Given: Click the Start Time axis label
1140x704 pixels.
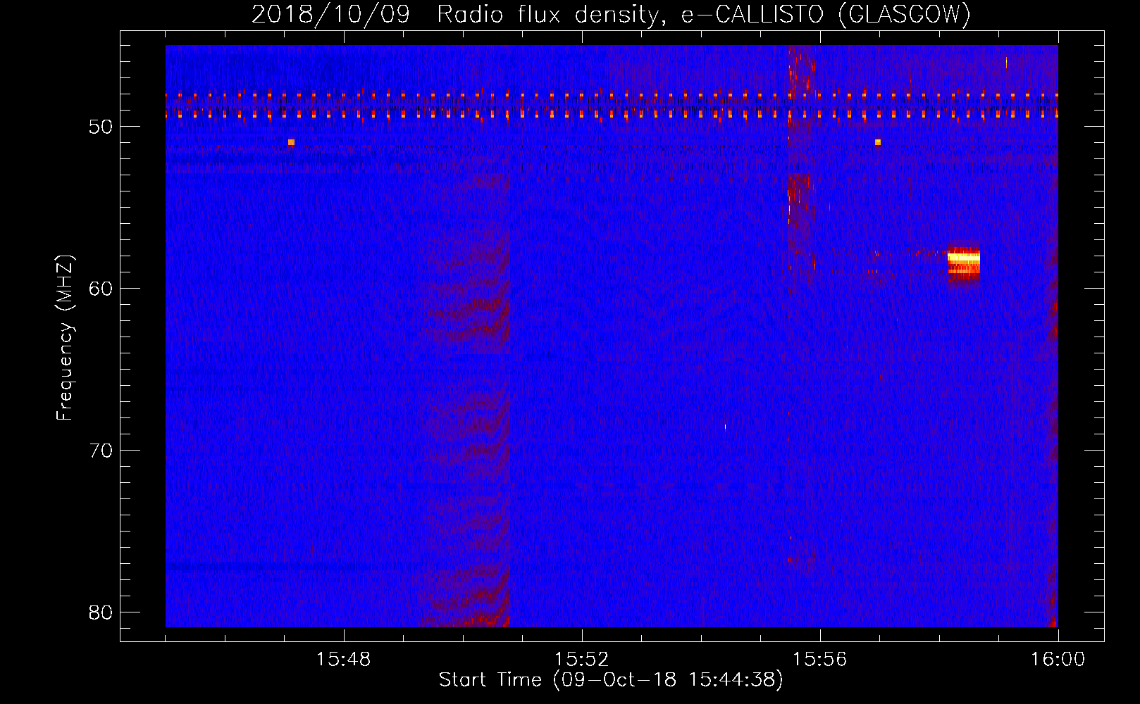Looking at the screenshot, I should (x=611, y=680).
